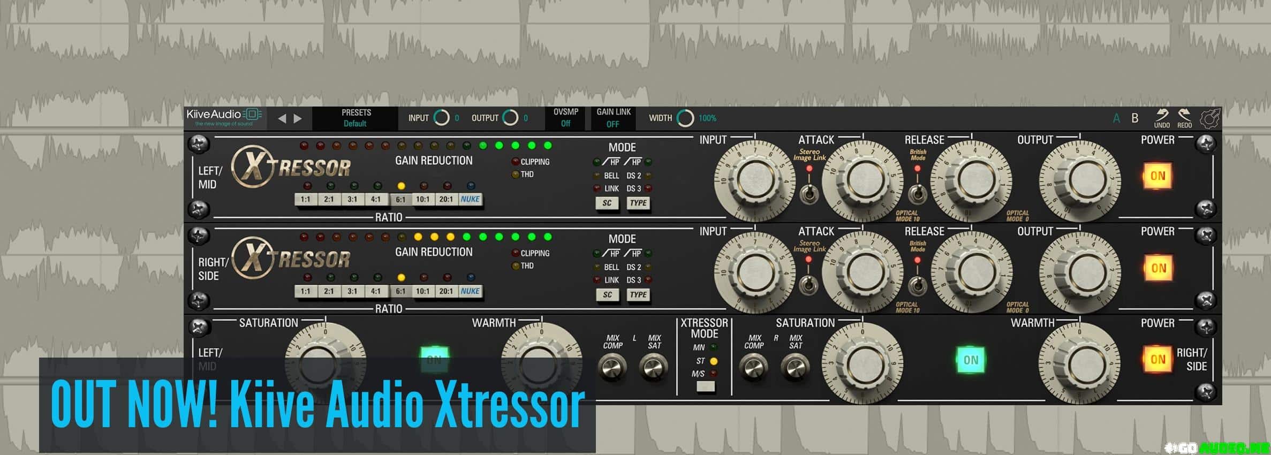Click ATTACK knob on Right/Side unit
The width and height of the screenshot is (1271, 455).
click(863, 272)
